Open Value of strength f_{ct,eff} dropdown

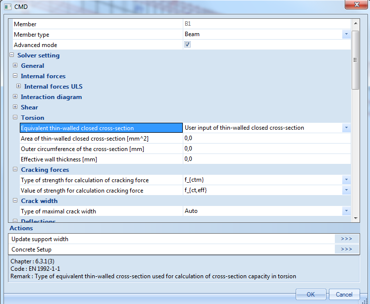(346, 190)
